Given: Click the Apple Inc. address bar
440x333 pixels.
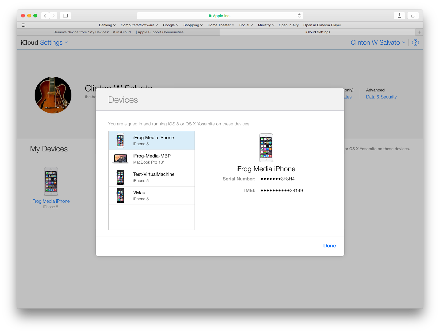Looking at the screenshot, I should pos(220,16).
